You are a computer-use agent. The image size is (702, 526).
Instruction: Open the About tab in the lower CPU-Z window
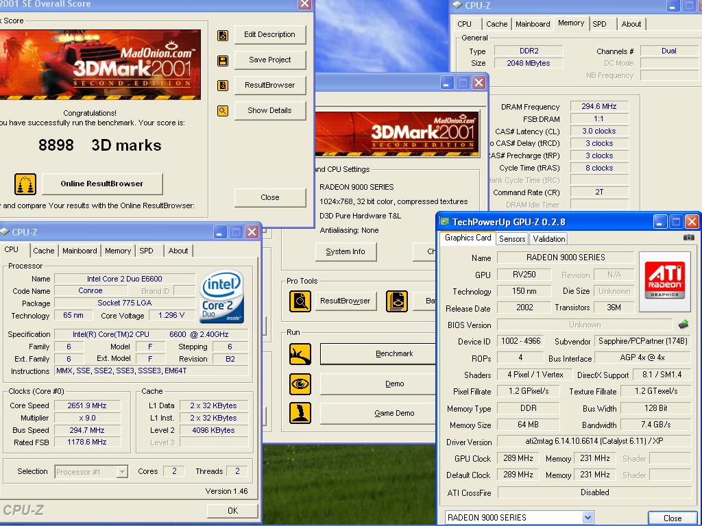178,251
